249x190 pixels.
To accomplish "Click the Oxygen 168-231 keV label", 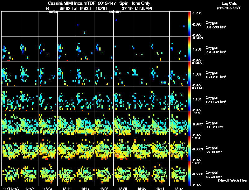I will [x=216, y=75].
